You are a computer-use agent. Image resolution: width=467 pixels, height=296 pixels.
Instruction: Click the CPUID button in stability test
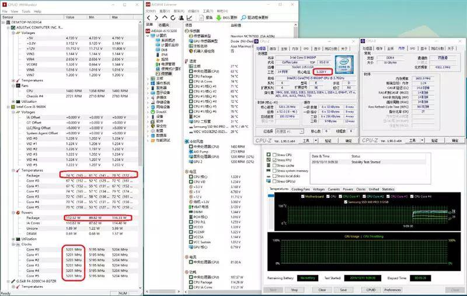tap(371, 290)
